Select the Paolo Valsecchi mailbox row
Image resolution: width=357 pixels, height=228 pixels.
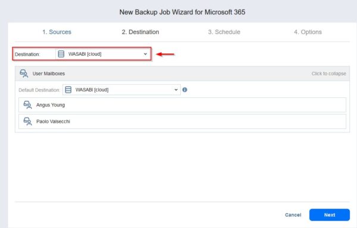182,122
